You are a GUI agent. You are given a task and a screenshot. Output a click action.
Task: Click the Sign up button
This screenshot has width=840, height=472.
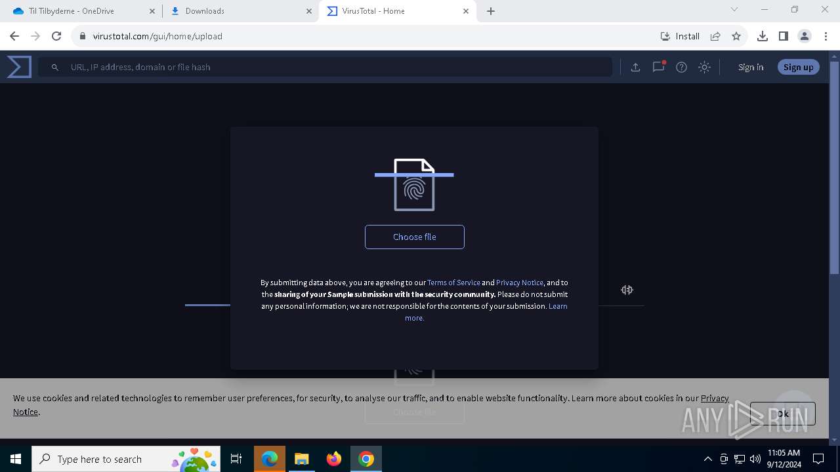pyautogui.click(x=798, y=67)
